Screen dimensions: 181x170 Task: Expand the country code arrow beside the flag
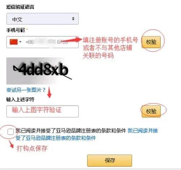[x=20, y=42]
